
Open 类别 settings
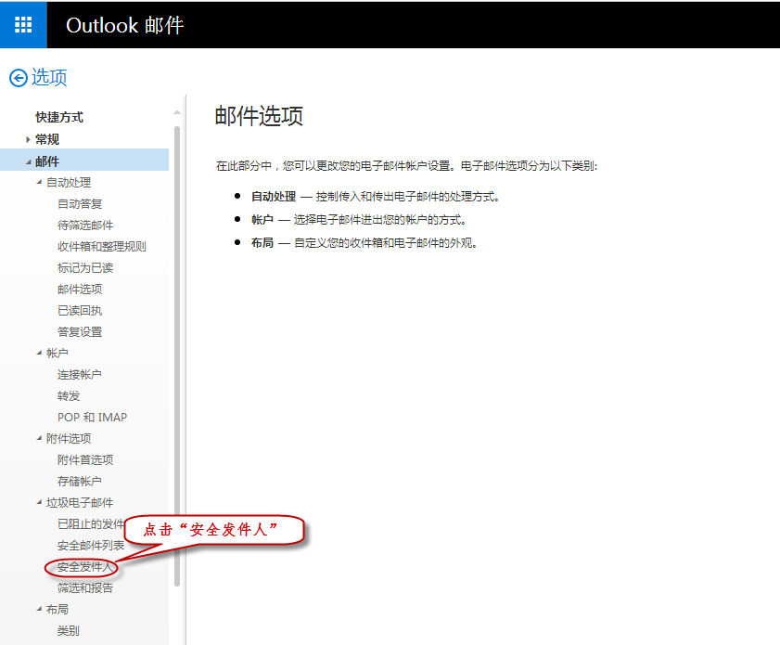[68, 631]
